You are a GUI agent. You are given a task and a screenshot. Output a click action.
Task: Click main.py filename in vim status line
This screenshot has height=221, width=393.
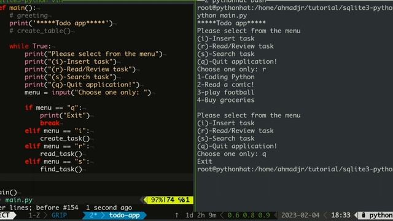[x=19, y=200]
